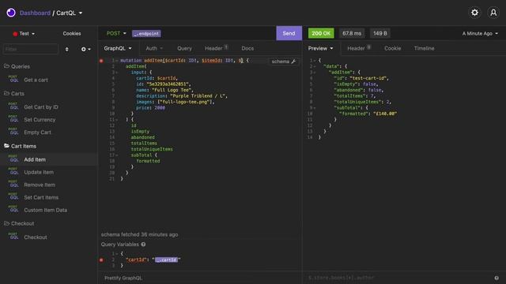Screen dimensions: 506x284
Task: Click the response JSONPath filter input
Action: point(398,278)
